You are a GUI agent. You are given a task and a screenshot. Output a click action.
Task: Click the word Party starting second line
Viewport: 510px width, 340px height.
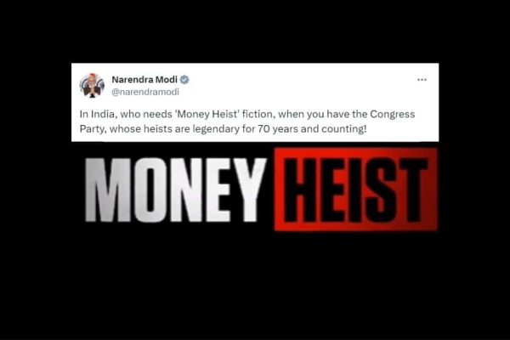[93, 129]
